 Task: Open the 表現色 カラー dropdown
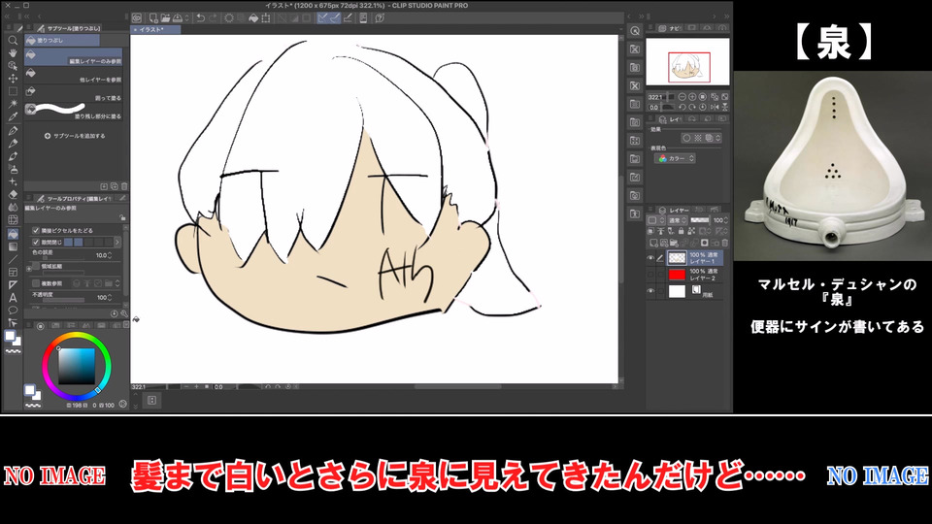[676, 158]
